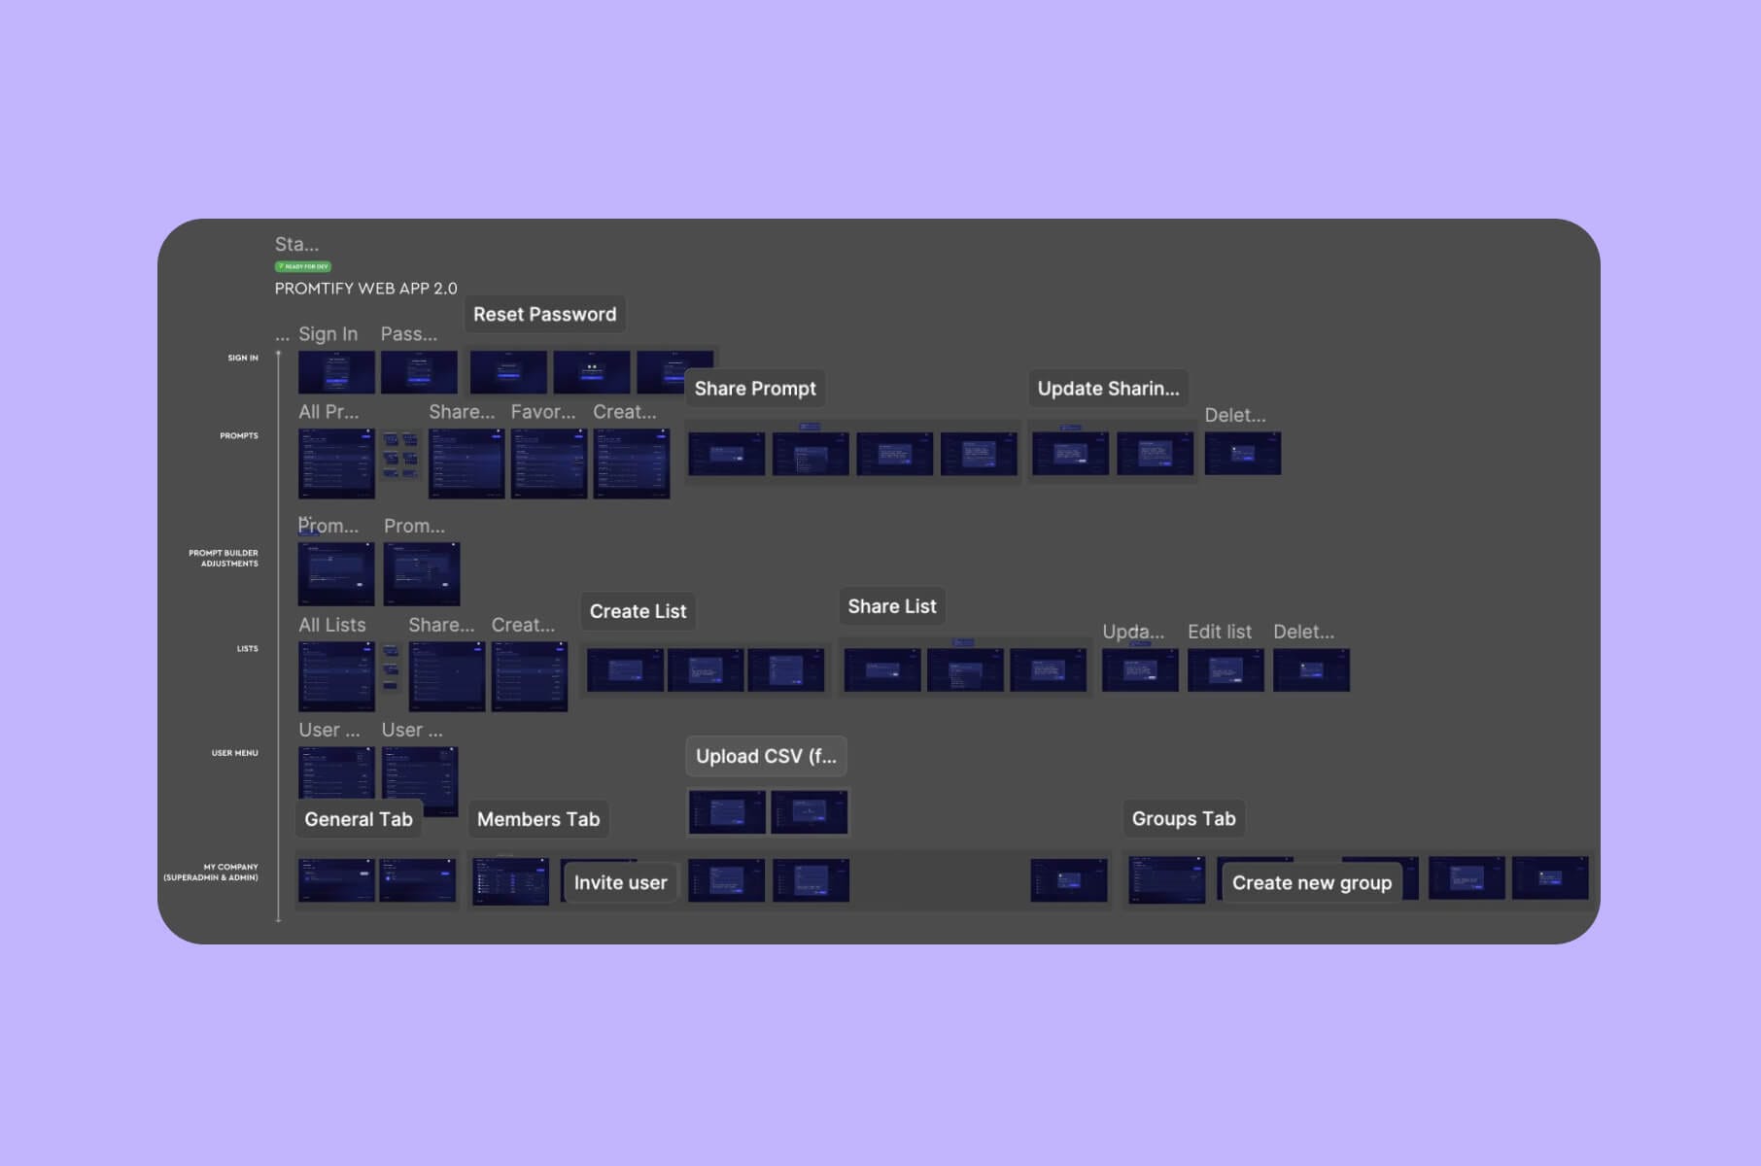The image size is (1761, 1166).
Task: Click the Invite user group label
Action: [620, 882]
